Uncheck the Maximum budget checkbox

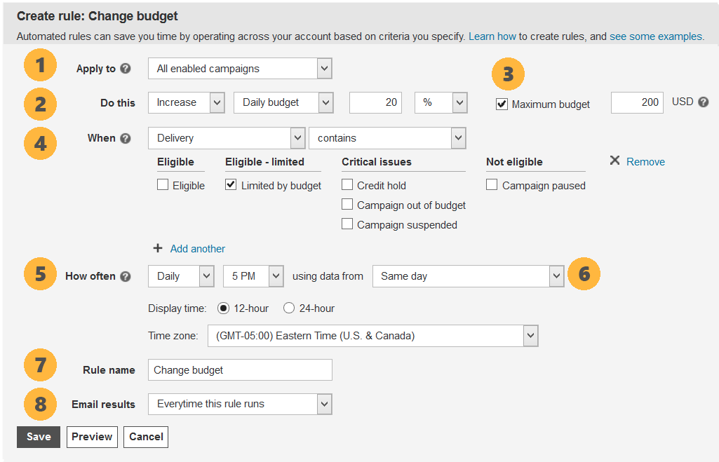(502, 104)
